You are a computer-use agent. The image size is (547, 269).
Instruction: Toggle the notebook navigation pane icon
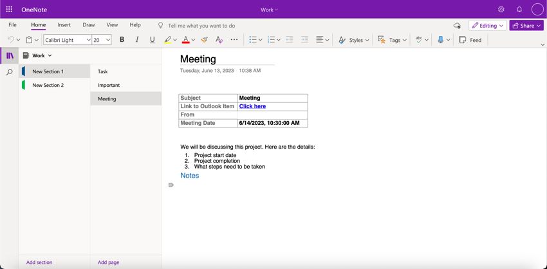(x=10, y=55)
